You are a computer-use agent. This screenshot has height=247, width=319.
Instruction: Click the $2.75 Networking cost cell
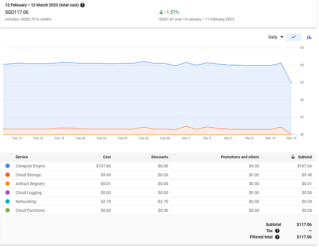click(105, 202)
